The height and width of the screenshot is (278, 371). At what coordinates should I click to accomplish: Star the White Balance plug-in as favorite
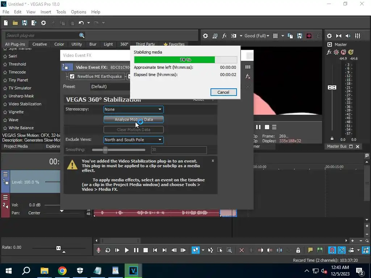[x=5, y=128]
